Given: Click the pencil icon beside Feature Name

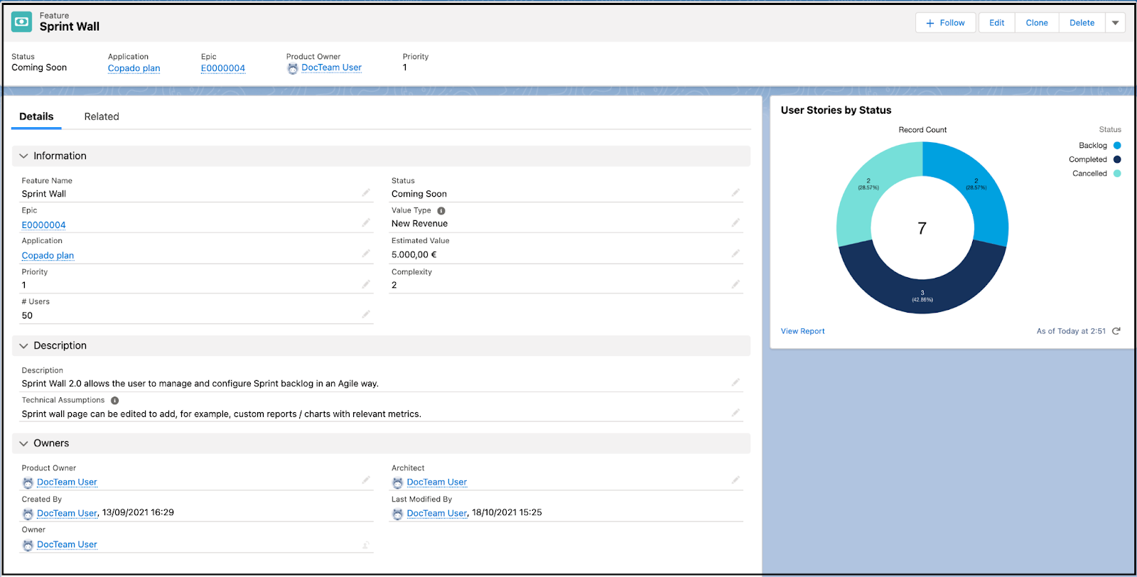Looking at the screenshot, I should (x=366, y=193).
